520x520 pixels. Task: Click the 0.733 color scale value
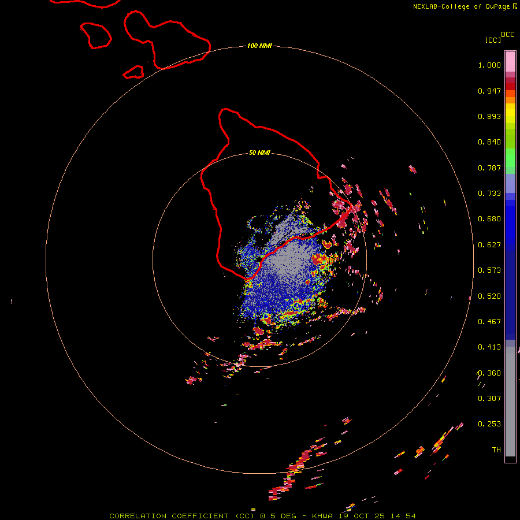coord(489,194)
